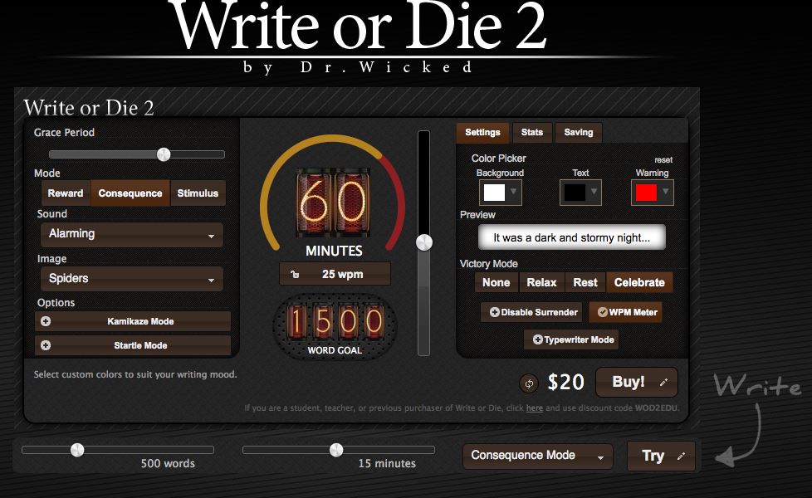812x498 pixels.
Task: Click the plus icon on Disable Surrender
Action: [494, 312]
